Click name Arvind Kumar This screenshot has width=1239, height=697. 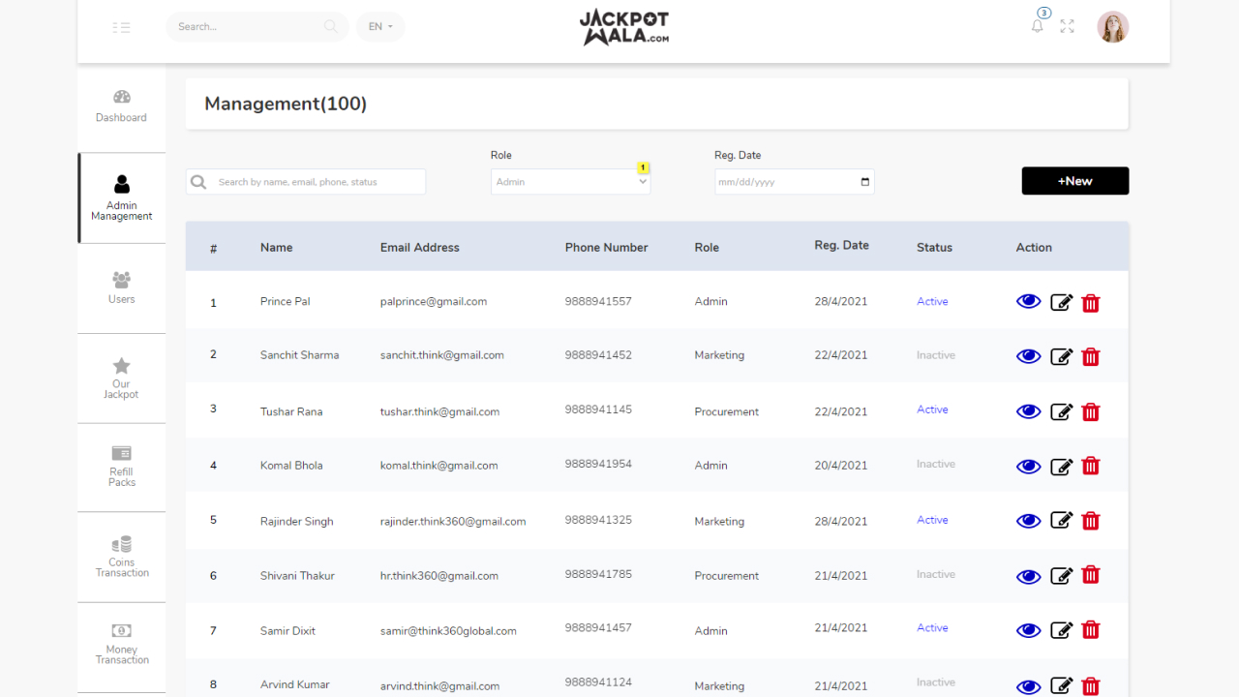point(295,684)
